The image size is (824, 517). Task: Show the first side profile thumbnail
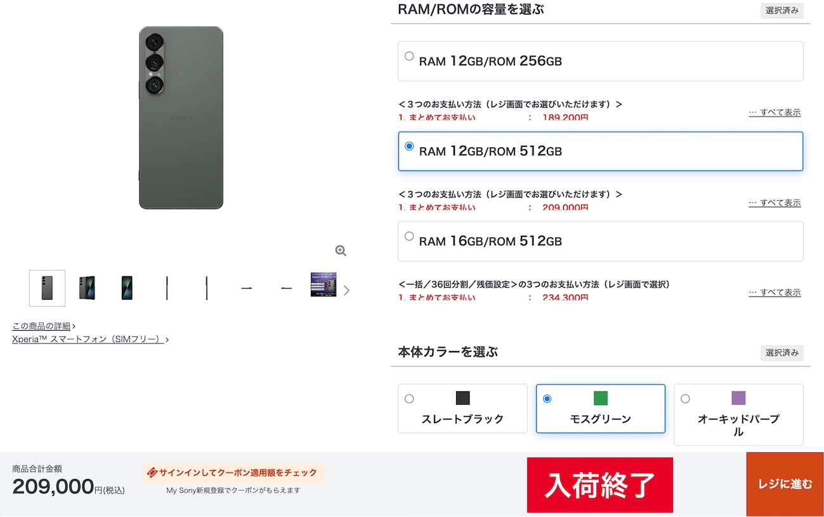point(167,288)
